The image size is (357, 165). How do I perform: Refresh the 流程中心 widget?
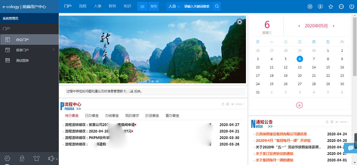coord(223,104)
